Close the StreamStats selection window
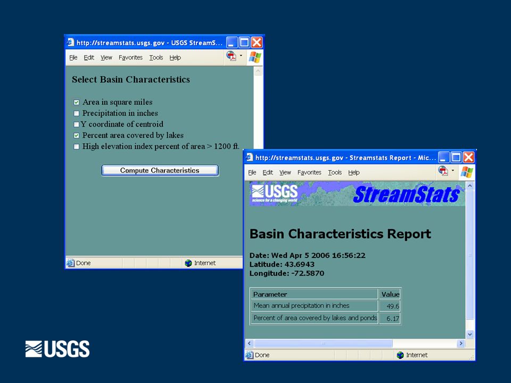 pyautogui.click(x=257, y=43)
